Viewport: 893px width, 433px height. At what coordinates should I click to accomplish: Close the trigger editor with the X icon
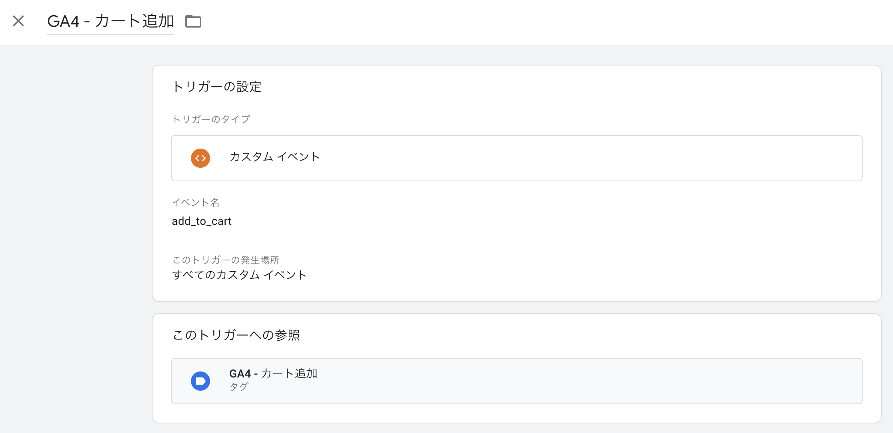point(18,21)
